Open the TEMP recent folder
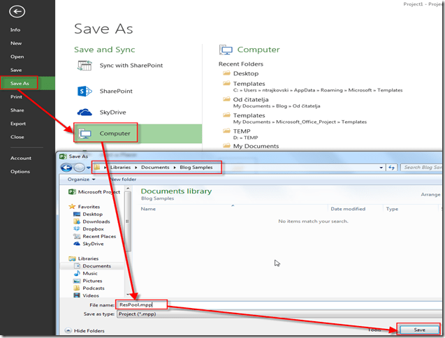 pos(242,131)
